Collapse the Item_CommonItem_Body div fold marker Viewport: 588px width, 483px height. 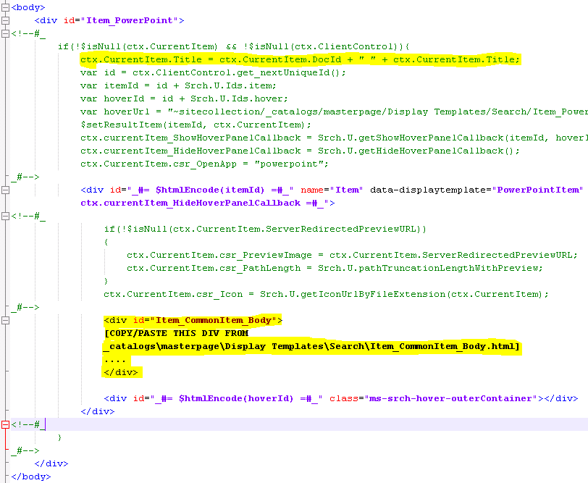coord(5,320)
